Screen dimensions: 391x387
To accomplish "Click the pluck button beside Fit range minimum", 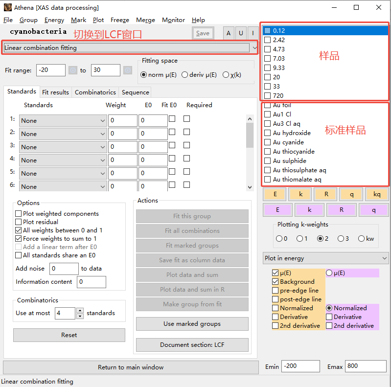I will point(72,70).
